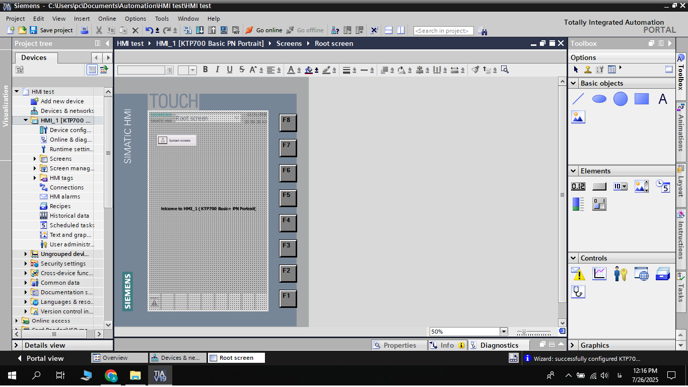Select the Text field object
The image size is (688, 387).
click(x=663, y=99)
